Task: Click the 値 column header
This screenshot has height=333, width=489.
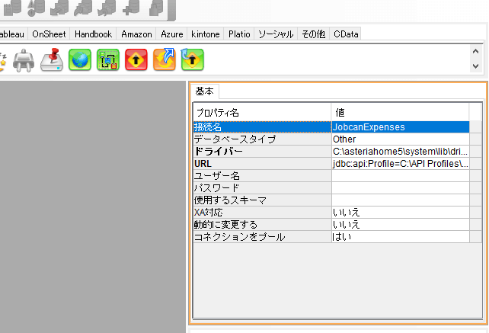Action: point(400,112)
